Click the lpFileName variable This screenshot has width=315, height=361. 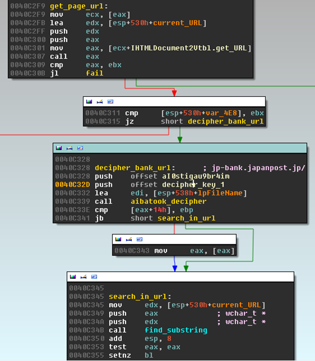[x=220, y=193]
